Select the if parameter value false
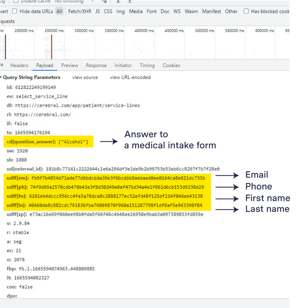 point(21,123)
